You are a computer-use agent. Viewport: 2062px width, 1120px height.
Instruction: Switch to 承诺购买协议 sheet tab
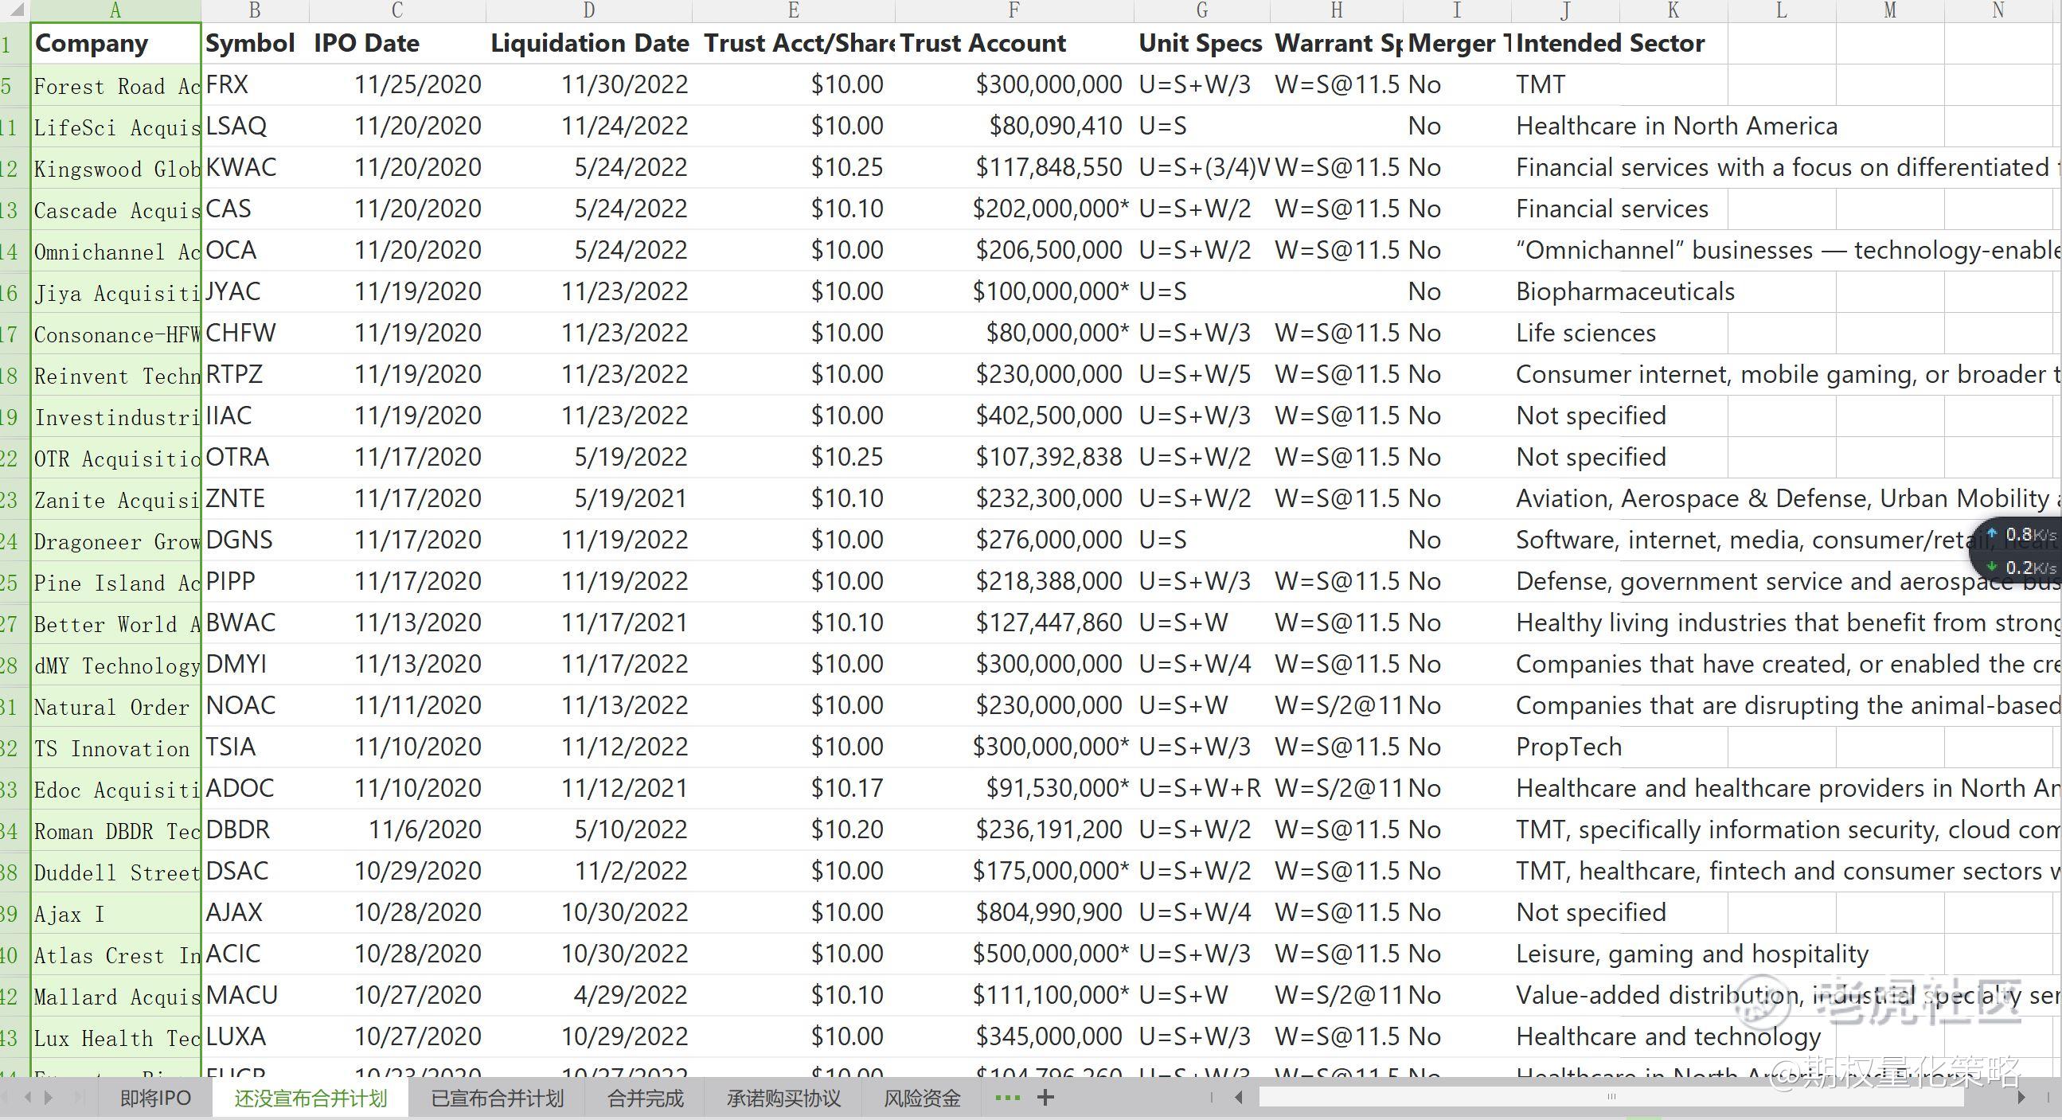[x=783, y=1099]
